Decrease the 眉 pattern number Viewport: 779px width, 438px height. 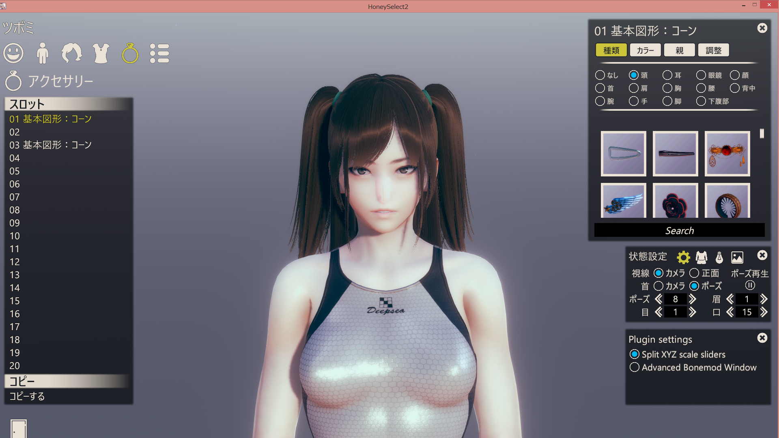click(x=730, y=299)
